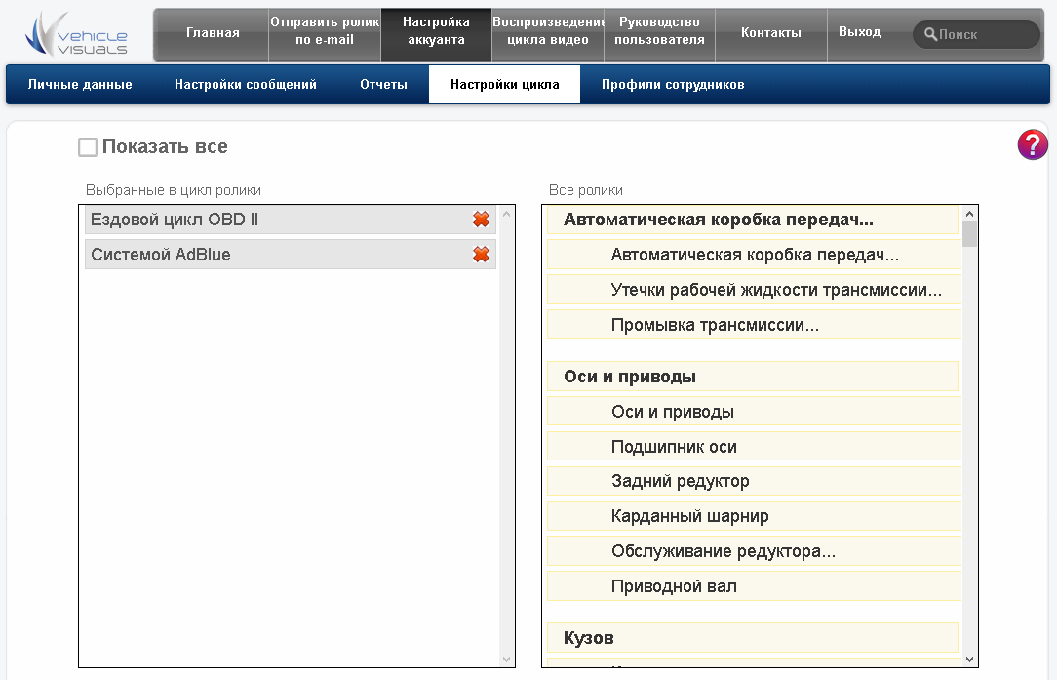Select 'Промывка трансмиссии...' video
1057x680 pixels.
(754, 325)
